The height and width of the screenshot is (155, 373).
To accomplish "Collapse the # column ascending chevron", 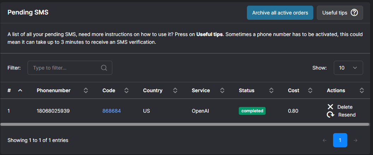I will pyautogui.click(x=20, y=90).
